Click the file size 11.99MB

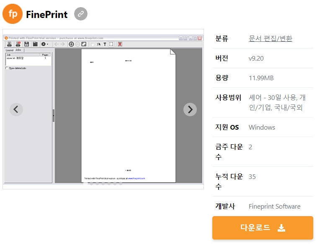(x=261, y=78)
